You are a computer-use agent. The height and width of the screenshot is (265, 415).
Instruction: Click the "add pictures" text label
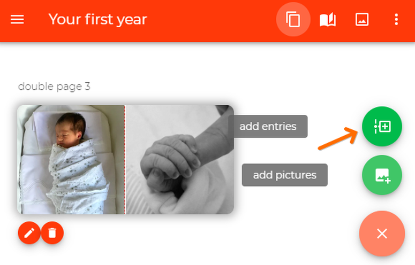click(284, 175)
